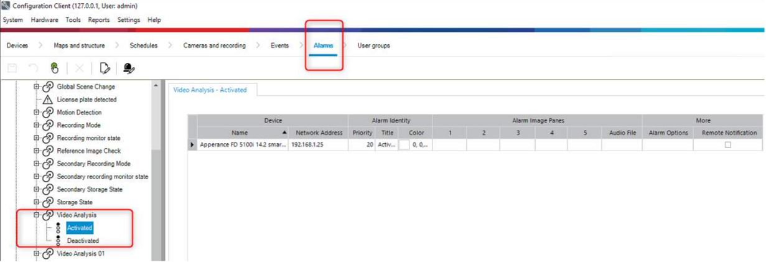The width and height of the screenshot is (766, 262).
Task: Click the Undo toolbar icon
Action: pos(33,68)
